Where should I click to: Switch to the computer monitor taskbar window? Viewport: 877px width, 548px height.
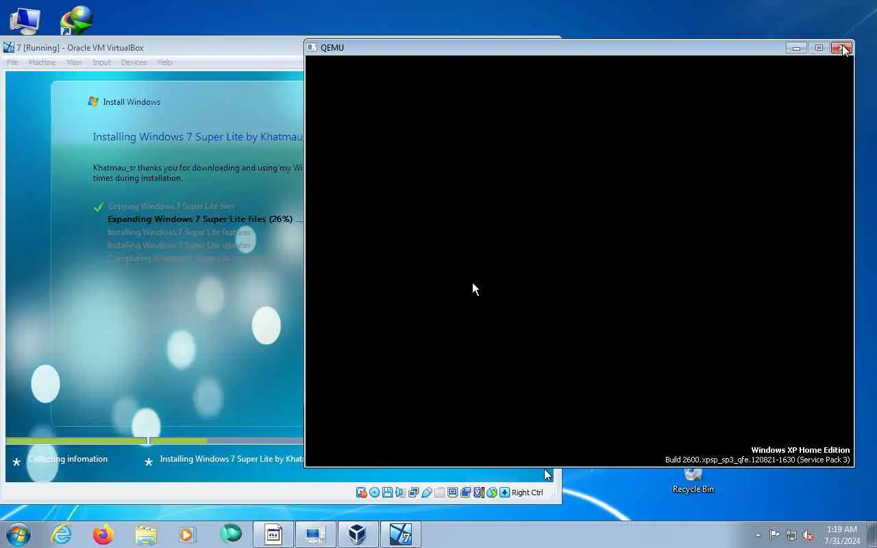(x=315, y=534)
